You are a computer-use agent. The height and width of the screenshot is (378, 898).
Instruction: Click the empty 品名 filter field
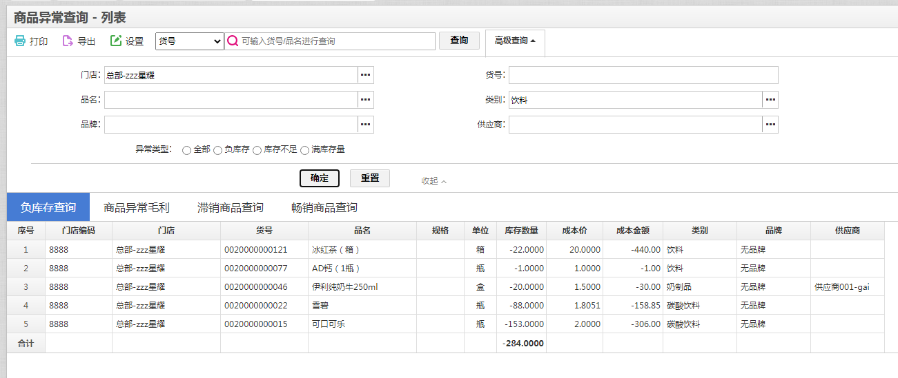click(231, 100)
